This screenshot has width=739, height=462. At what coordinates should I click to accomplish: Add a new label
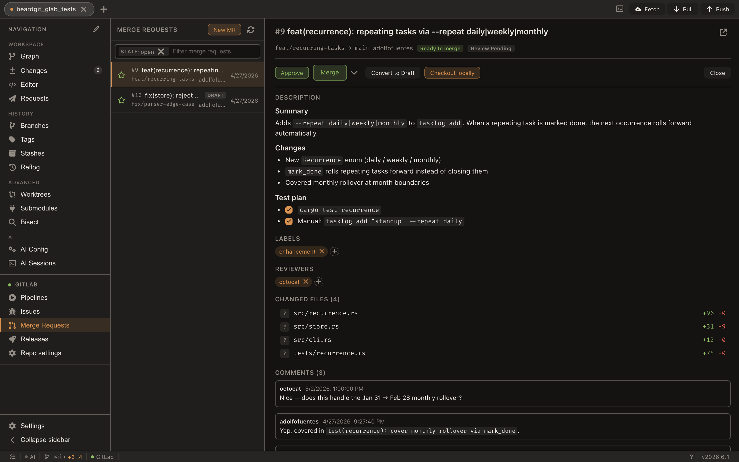pyautogui.click(x=335, y=251)
